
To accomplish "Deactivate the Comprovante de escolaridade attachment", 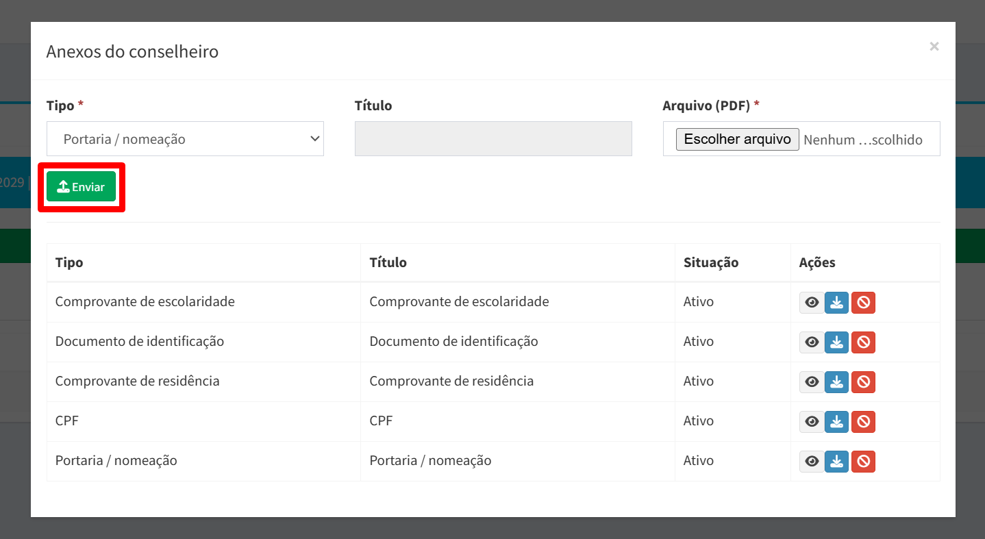I will click(863, 303).
